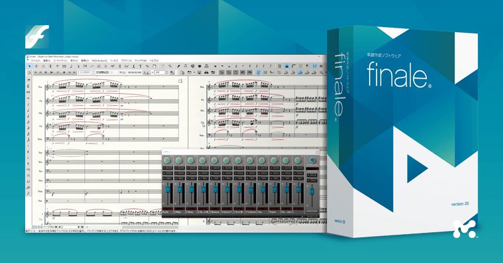The height and width of the screenshot is (263, 503).
Task: Open the dropdown arrow beside Open folder icon
Action: click(x=194, y=72)
